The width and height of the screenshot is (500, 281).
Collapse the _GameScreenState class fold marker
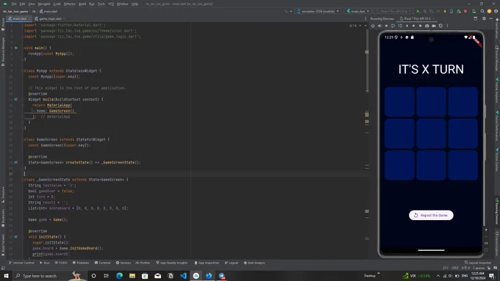(x=23, y=180)
